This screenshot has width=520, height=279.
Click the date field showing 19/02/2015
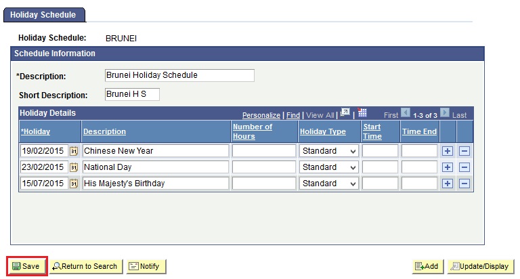[44, 151]
